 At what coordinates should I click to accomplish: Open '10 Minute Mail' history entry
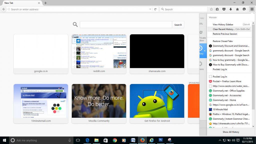(x=229, y=109)
